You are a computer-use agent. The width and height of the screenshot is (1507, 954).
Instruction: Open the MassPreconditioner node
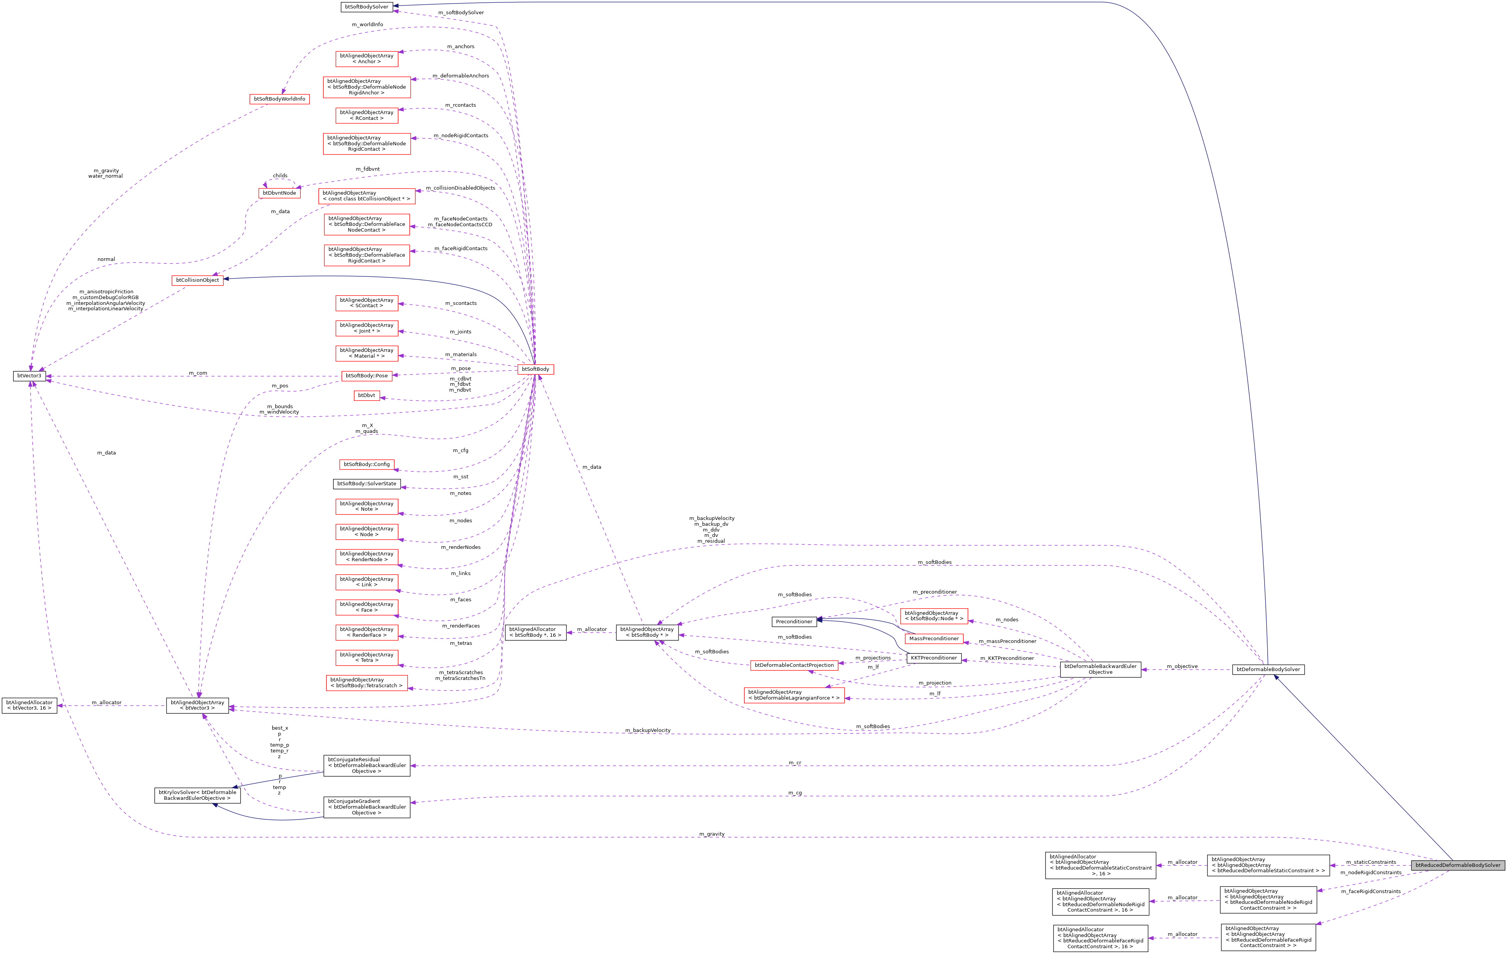[x=934, y=639]
